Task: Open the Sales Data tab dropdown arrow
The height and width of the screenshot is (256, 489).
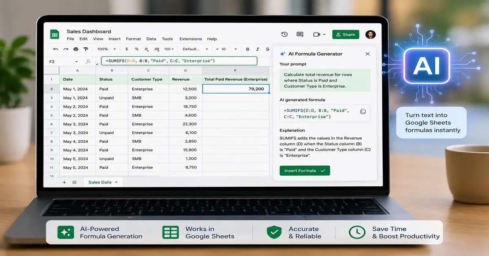Action: tap(117, 182)
